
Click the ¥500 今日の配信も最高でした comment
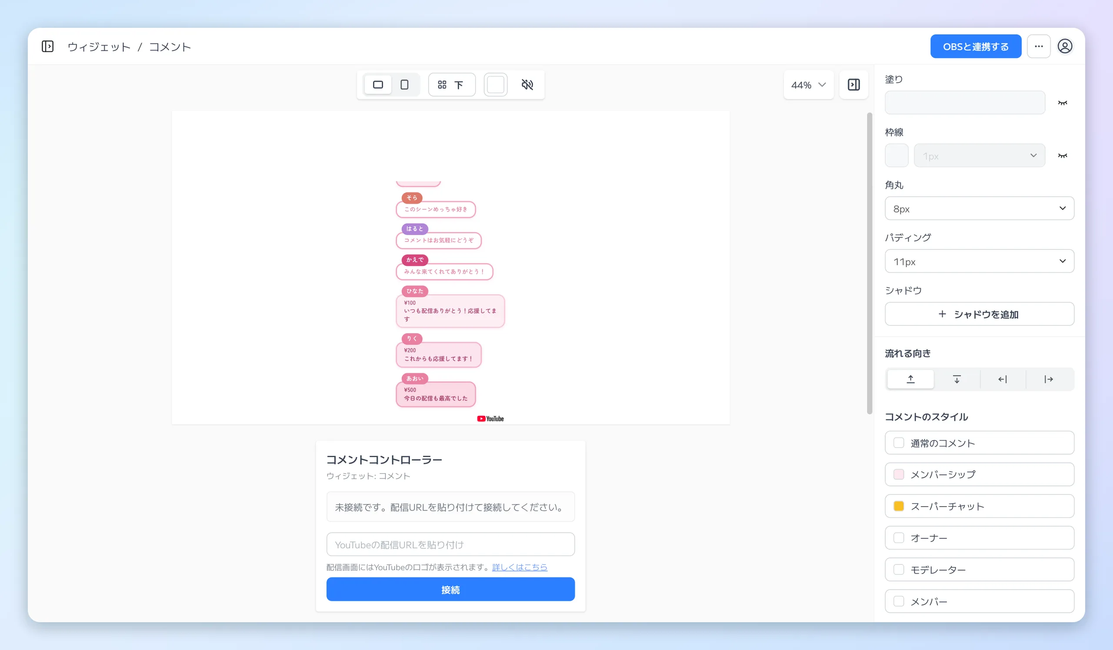click(x=436, y=395)
